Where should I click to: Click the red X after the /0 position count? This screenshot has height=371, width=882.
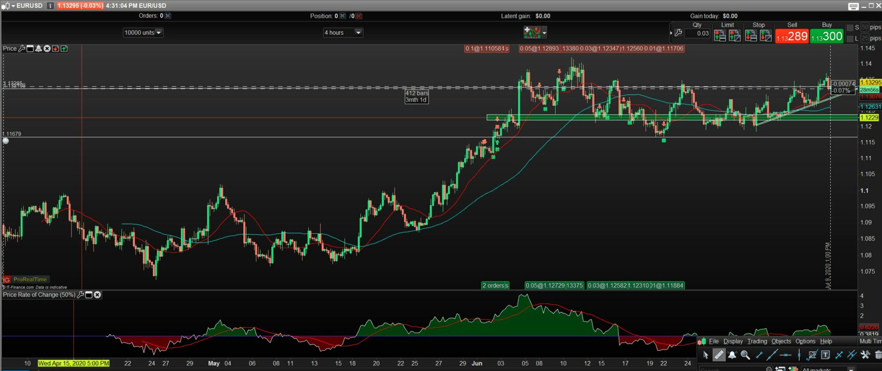(x=359, y=16)
